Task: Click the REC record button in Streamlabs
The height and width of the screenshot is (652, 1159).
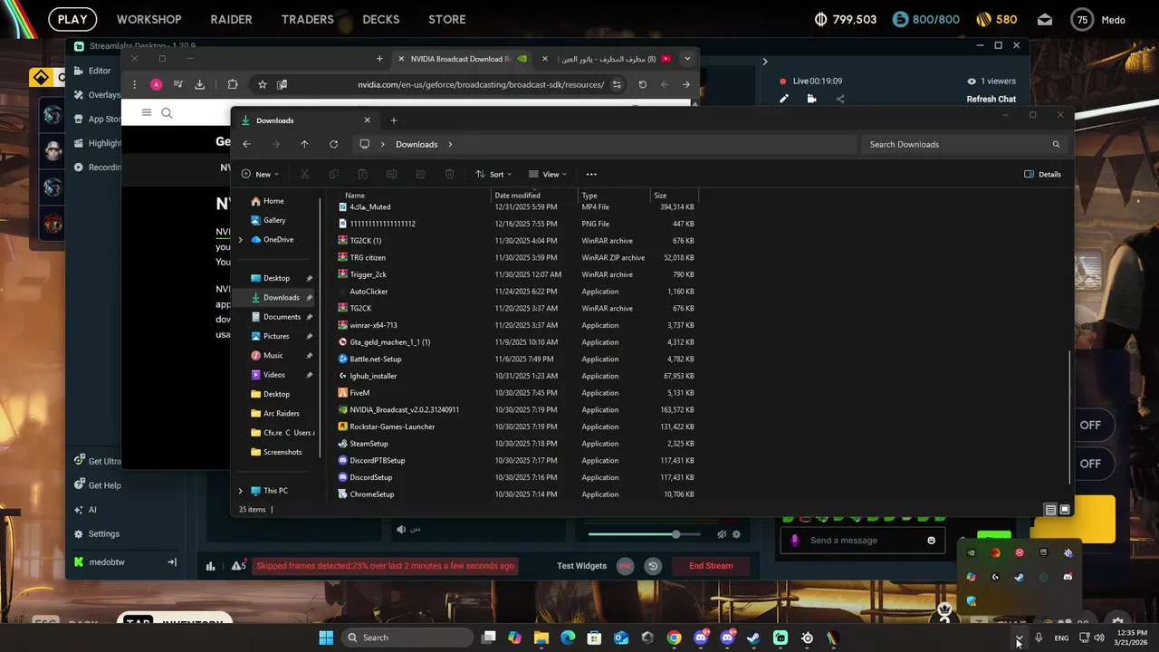Action: coord(625,566)
